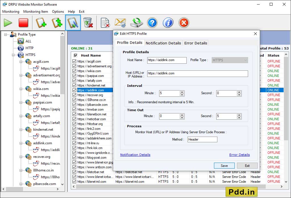
Task: Increase Interval Minute spinner value
Action: point(182,92)
